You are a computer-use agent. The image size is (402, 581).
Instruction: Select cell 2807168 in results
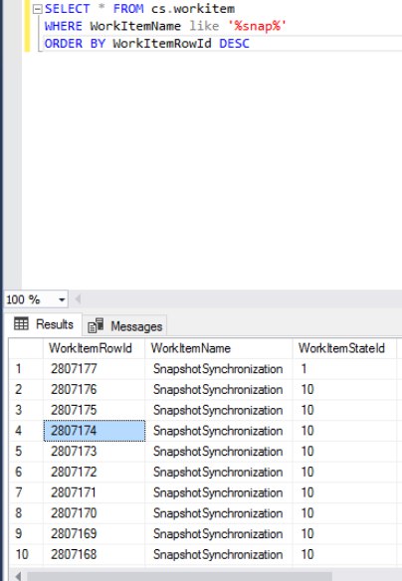[x=95, y=555]
